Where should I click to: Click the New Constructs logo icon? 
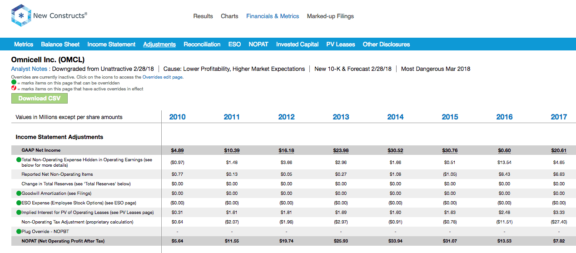[20, 16]
